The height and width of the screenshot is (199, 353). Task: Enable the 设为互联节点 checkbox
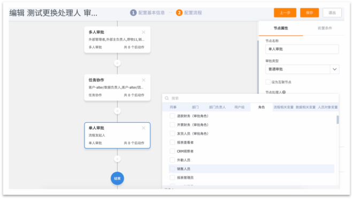(267, 82)
